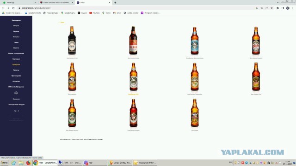Viewport: 296px width, 166px height.
Task: Open the Gmail bookmark
Action: click(117, 13)
